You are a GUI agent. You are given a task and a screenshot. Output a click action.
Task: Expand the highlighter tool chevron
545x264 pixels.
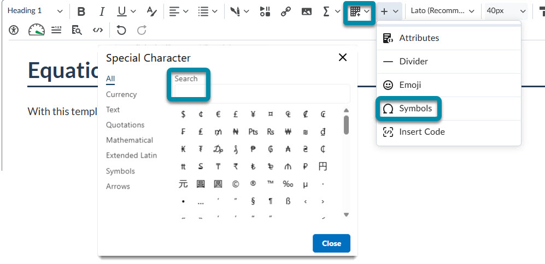pos(247,11)
